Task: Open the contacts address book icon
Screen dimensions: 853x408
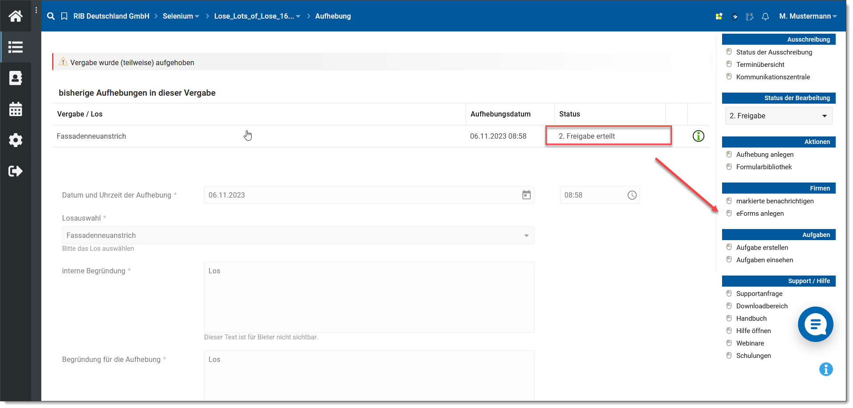Action: tap(16, 78)
